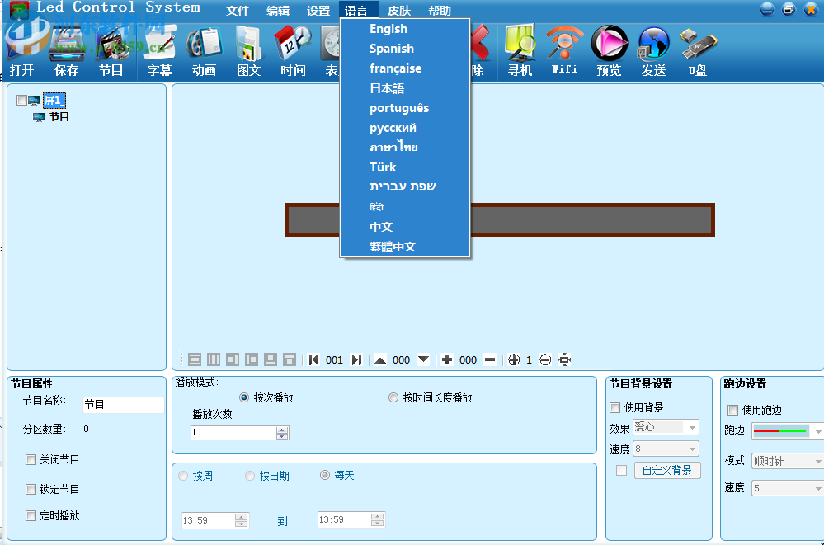This screenshot has height=545, width=824.
Task: Click the U盘 USB disk icon
Action: (698, 49)
